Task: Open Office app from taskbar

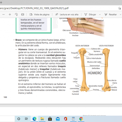Action: (66, 119)
